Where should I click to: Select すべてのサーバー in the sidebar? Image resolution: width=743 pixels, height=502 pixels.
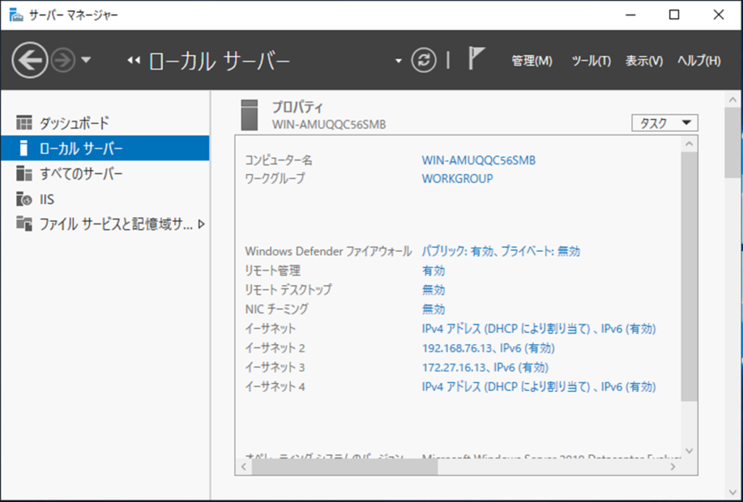[x=81, y=173]
